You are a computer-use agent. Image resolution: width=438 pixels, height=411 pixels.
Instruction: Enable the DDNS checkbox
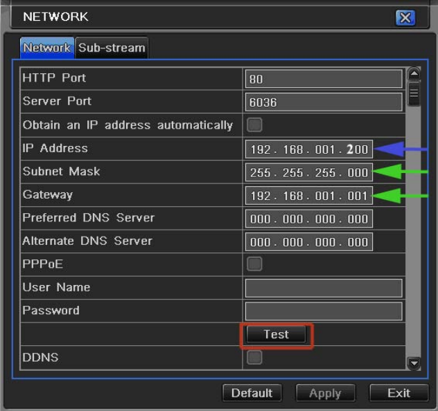[x=255, y=357]
